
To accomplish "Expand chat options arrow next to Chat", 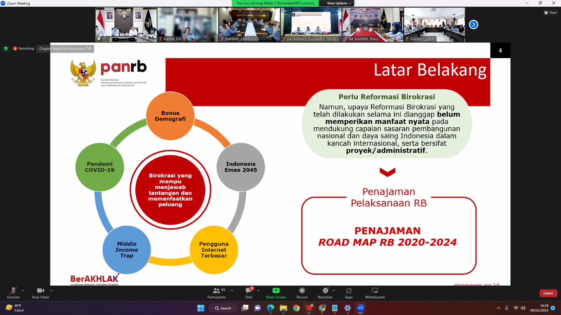I will click(258, 290).
